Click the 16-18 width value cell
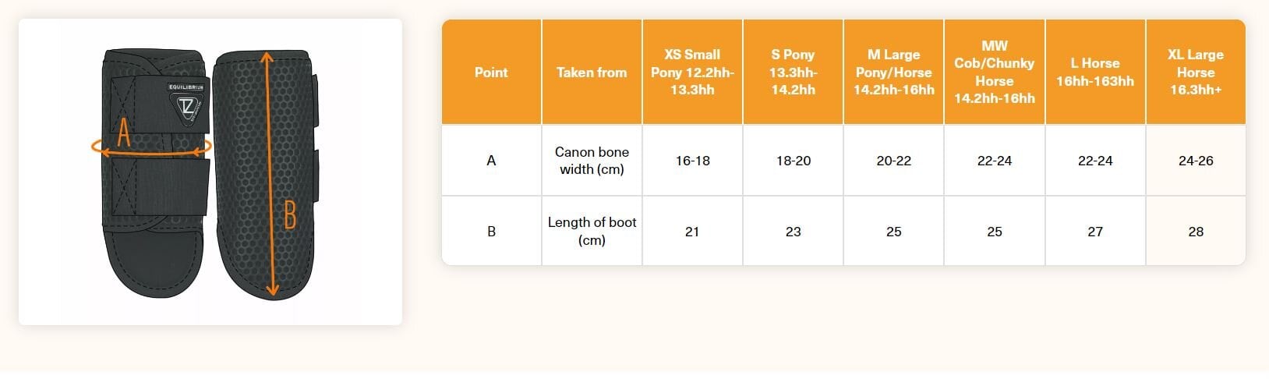 click(692, 161)
